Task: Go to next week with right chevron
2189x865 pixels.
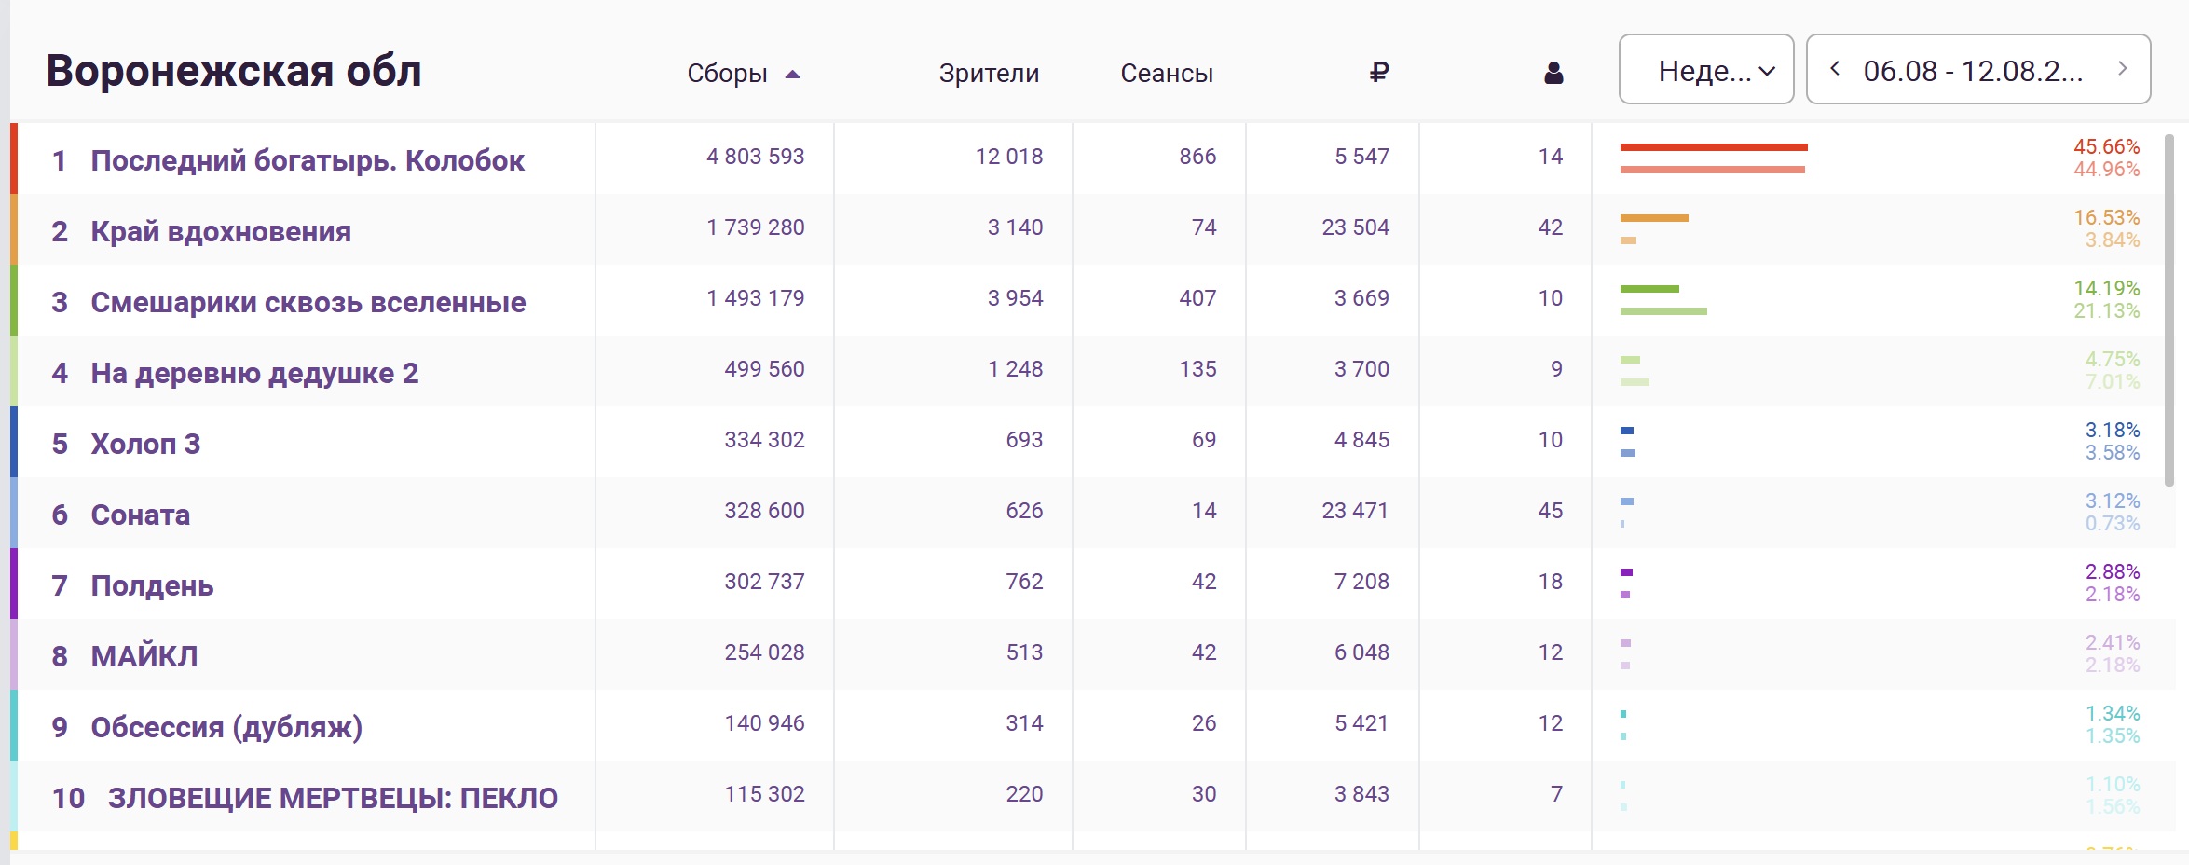Action: [2122, 69]
